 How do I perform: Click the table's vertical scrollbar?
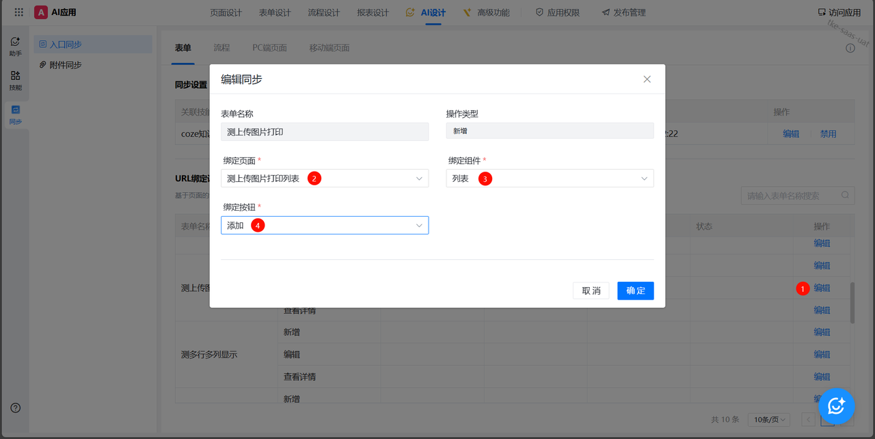pyautogui.click(x=852, y=303)
